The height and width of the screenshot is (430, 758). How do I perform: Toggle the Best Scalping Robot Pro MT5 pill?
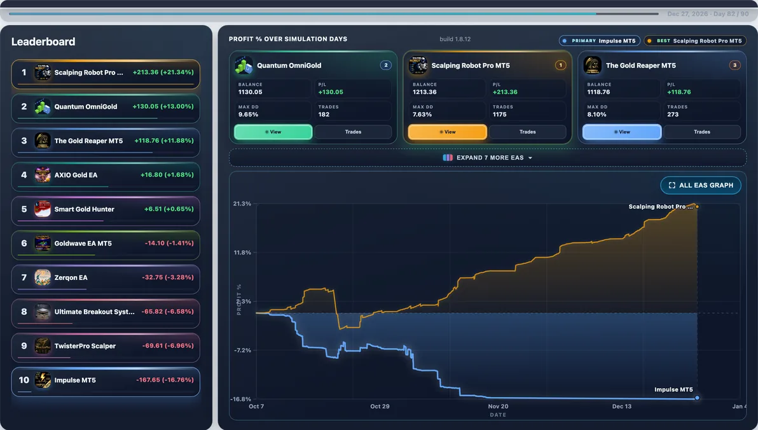tap(695, 41)
